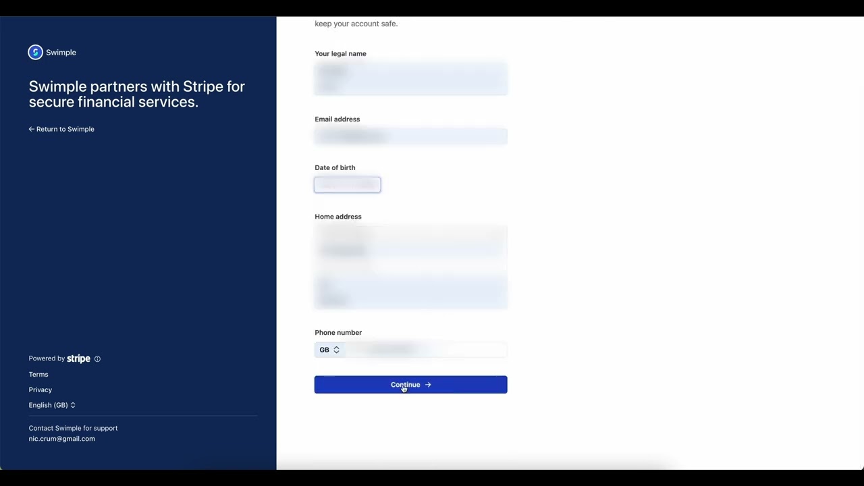Screen dimensions: 864x486
Task: Open the GB phone country selector
Action: pyautogui.click(x=329, y=350)
